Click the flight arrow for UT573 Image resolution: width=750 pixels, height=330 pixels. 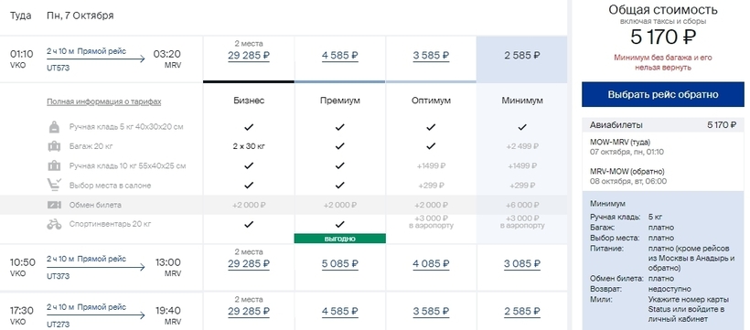click(x=96, y=59)
